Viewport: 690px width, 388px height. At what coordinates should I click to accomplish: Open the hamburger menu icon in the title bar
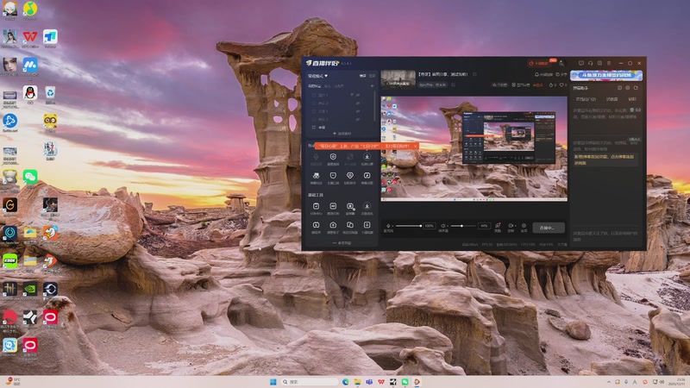tap(609, 63)
